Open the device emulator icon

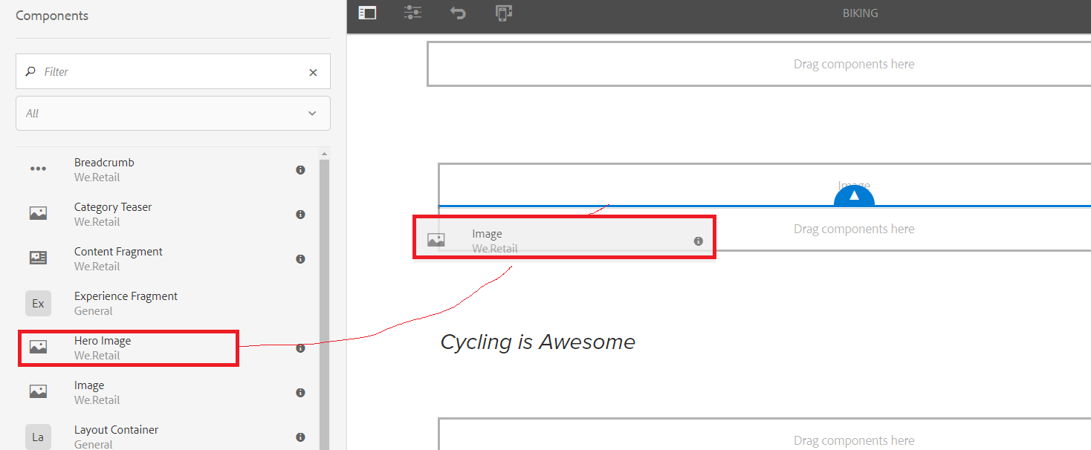[x=503, y=13]
